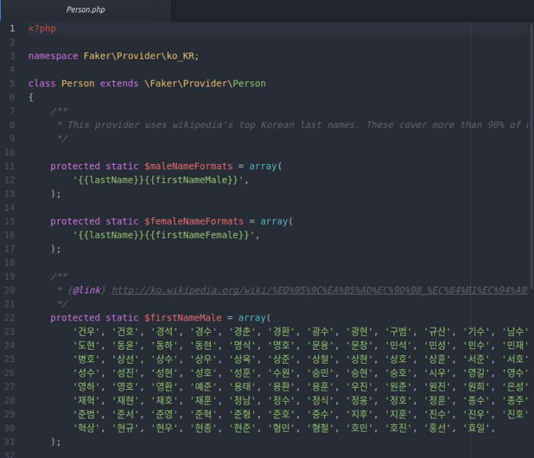The image size is (534, 458).
Task: Click the class name Person after class
Action: [78, 83]
